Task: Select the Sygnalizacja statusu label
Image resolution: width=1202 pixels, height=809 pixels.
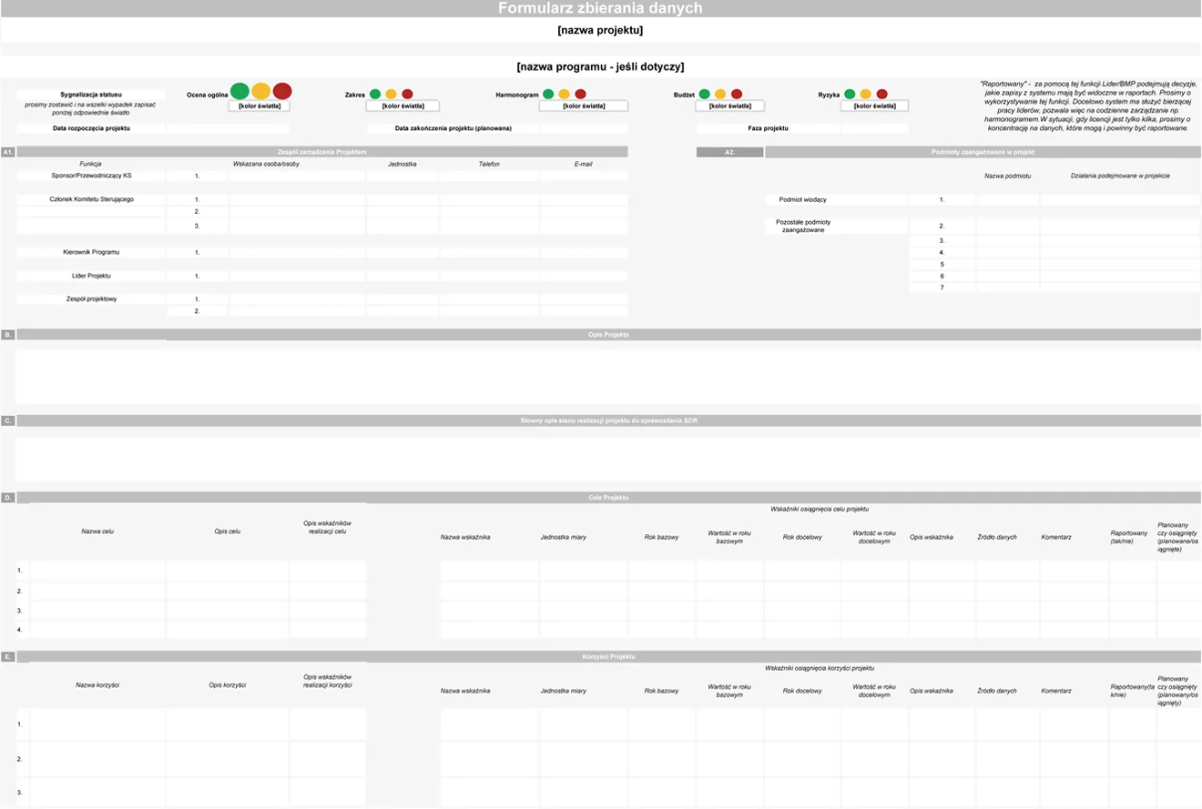Action: coord(91,94)
